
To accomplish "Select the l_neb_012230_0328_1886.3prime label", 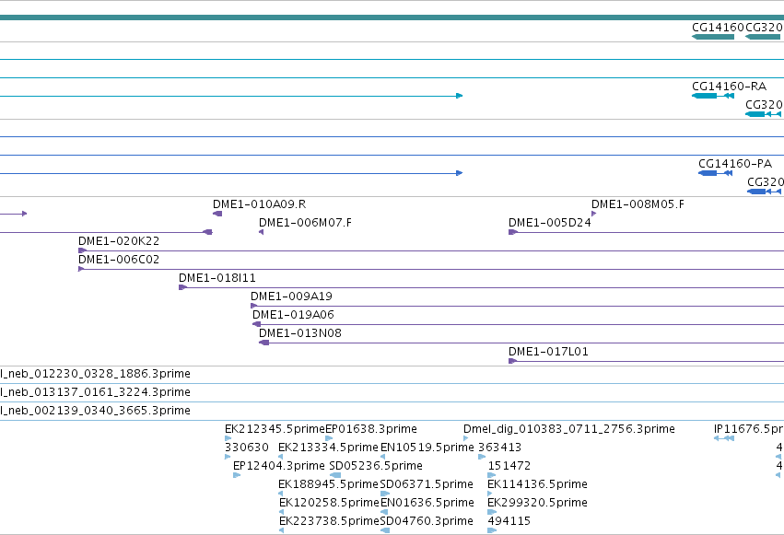I will point(95,374).
